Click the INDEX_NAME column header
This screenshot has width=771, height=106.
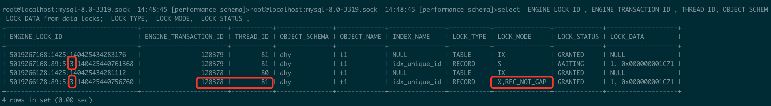tap(411, 37)
